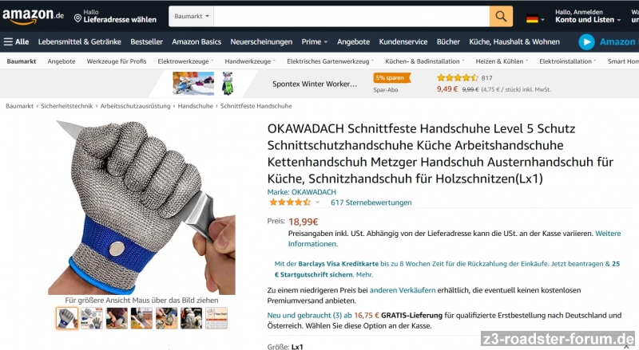Select Bestseller in navigation bar
This screenshot has width=639, height=350.
pyautogui.click(x=146, y=41)
